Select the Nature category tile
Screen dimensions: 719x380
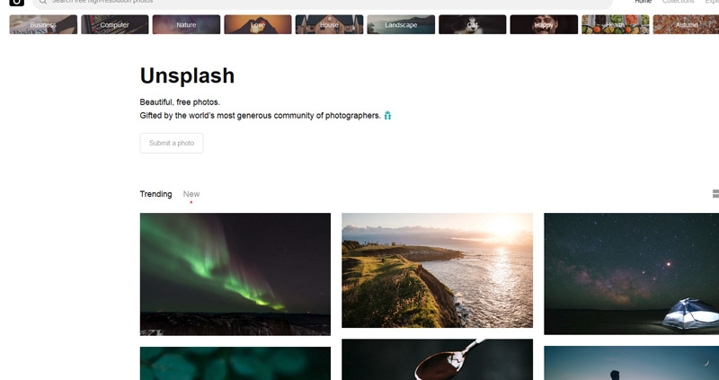[x=186, y=25]
